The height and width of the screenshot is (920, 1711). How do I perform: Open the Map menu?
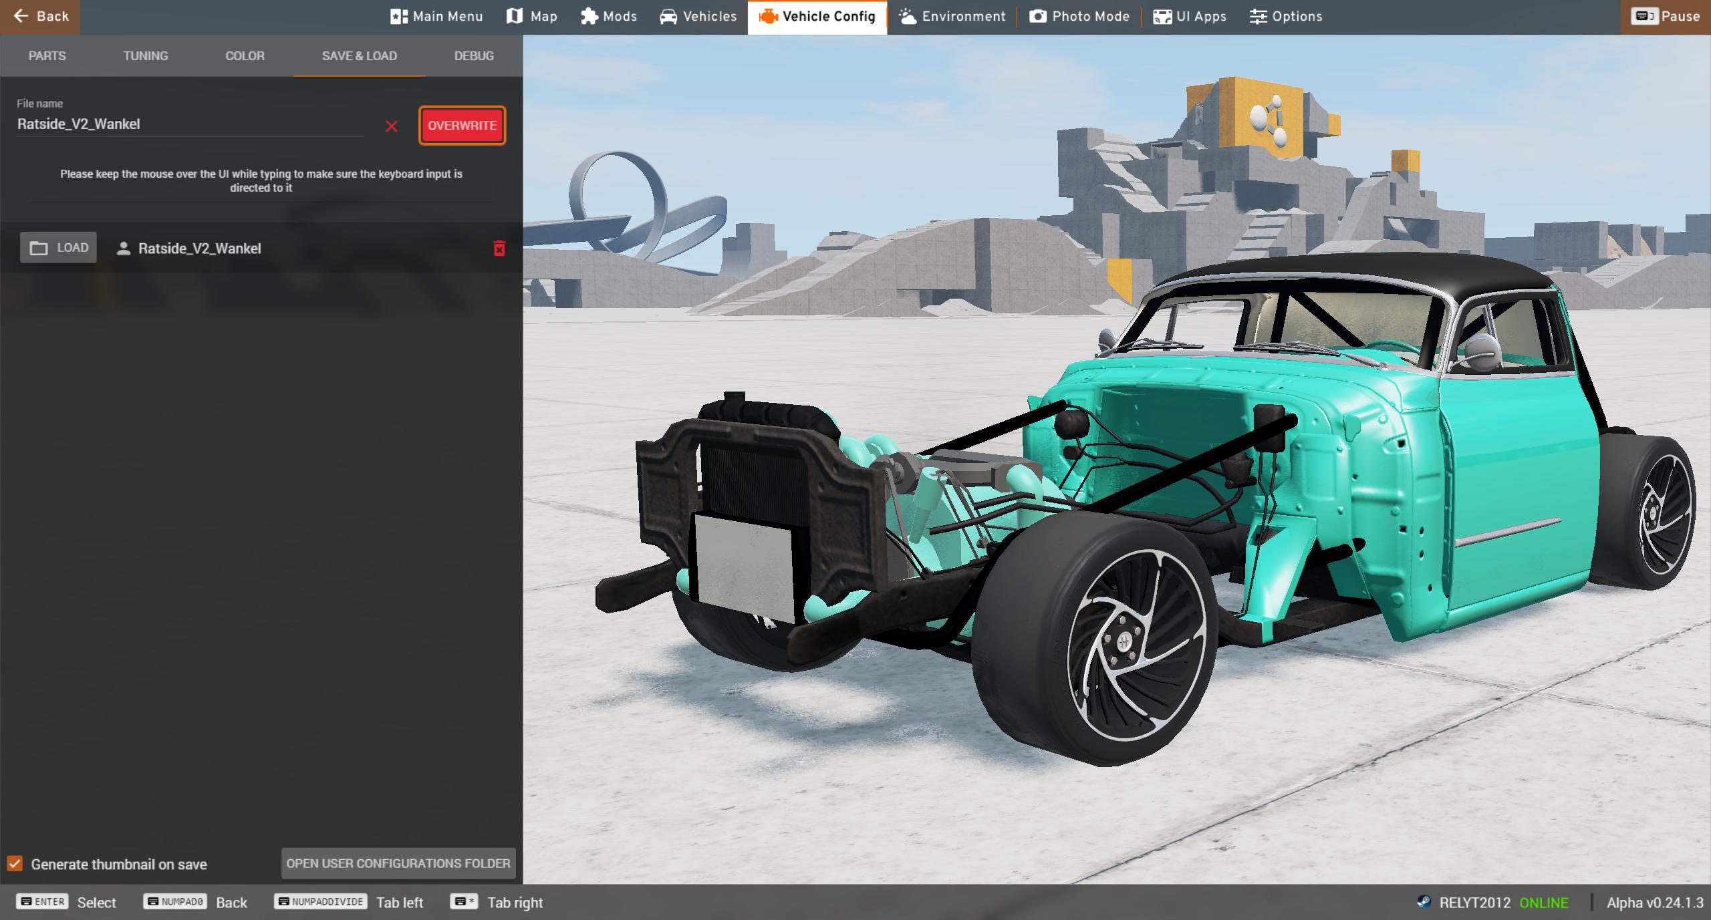coord(532,17)
